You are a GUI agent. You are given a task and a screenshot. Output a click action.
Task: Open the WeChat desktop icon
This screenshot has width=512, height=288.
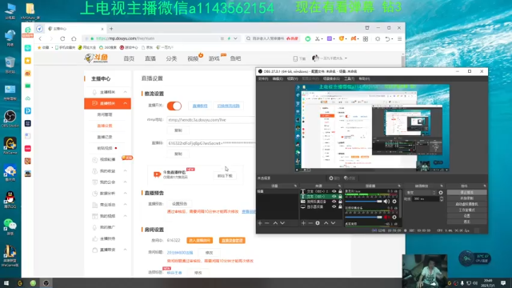pos(10,226)
